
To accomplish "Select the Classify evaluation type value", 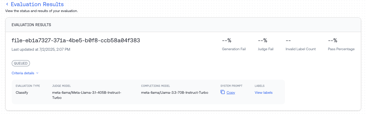I will 22,92.
